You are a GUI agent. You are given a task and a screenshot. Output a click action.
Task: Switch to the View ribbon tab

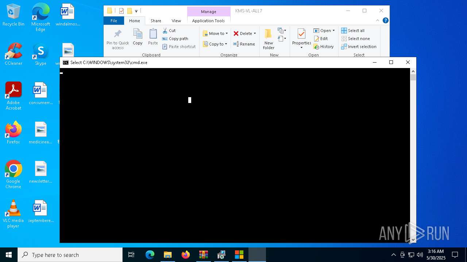[176, 21]
